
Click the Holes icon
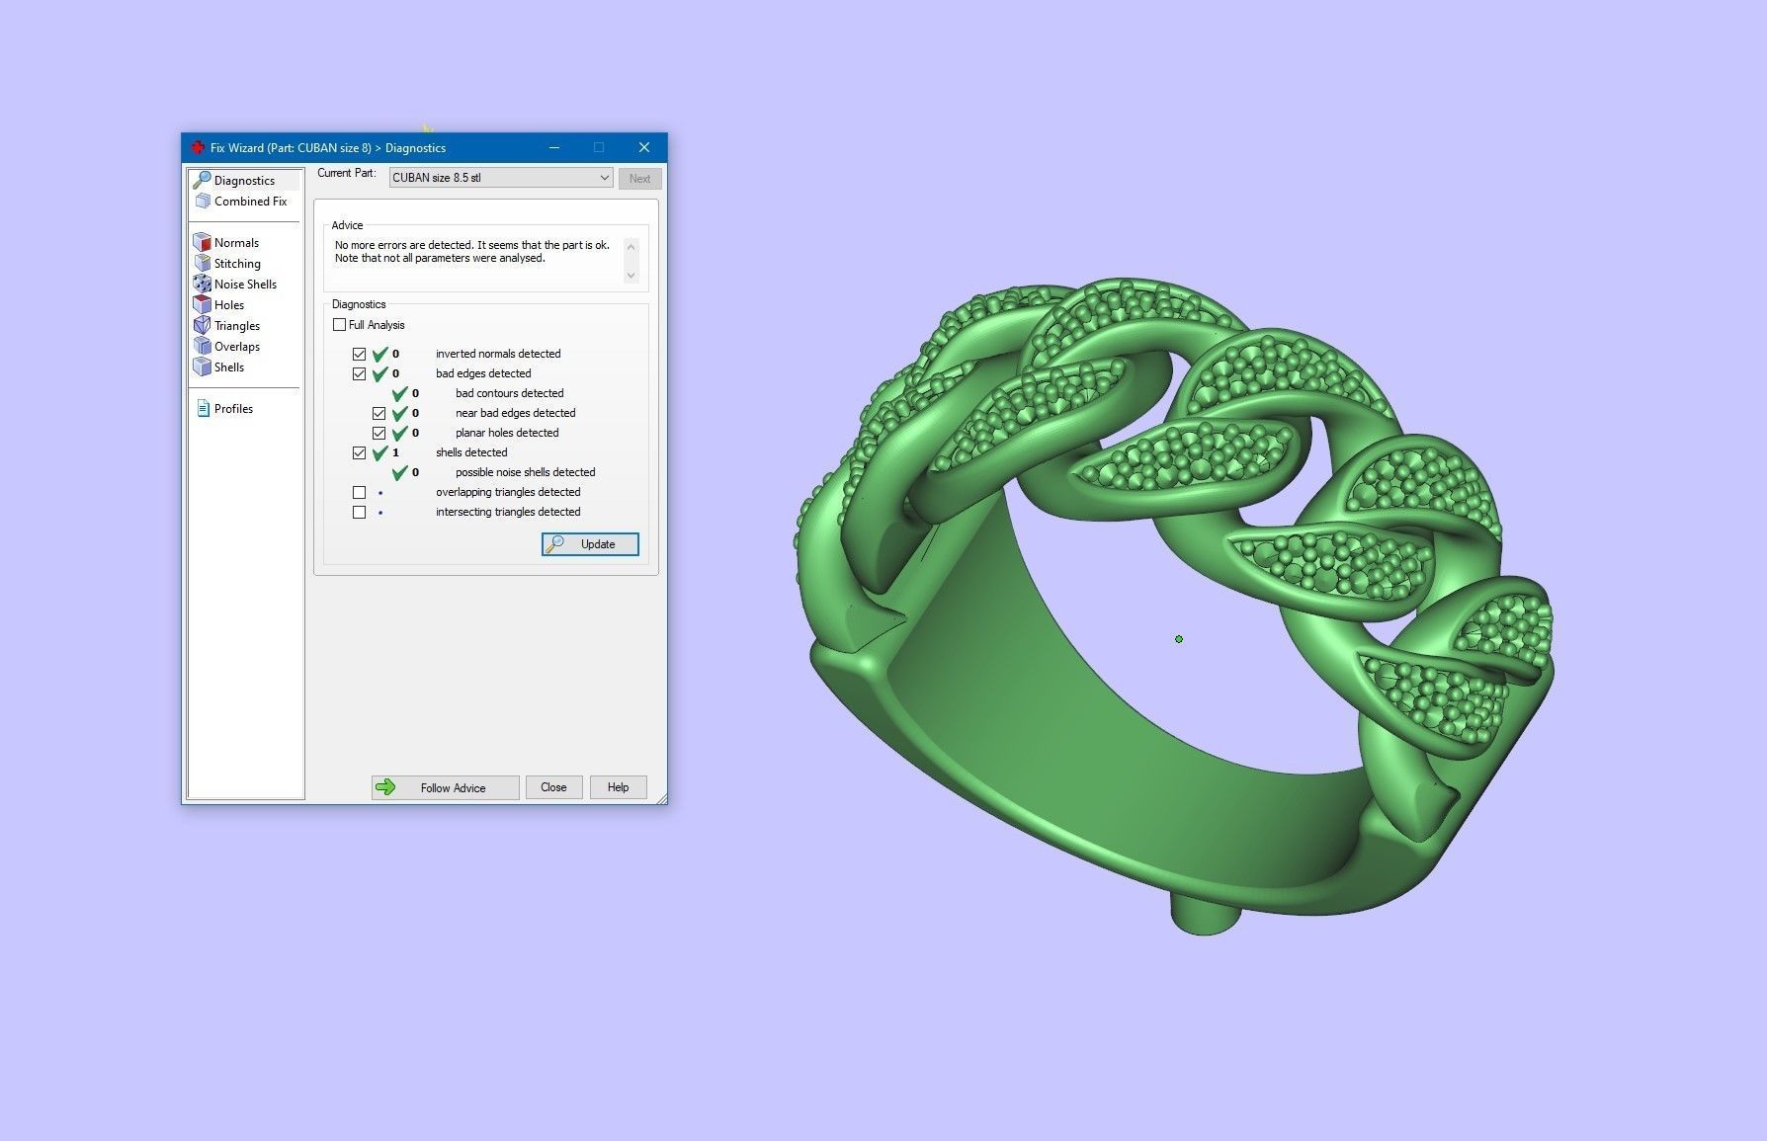click(x=203, y=304)
